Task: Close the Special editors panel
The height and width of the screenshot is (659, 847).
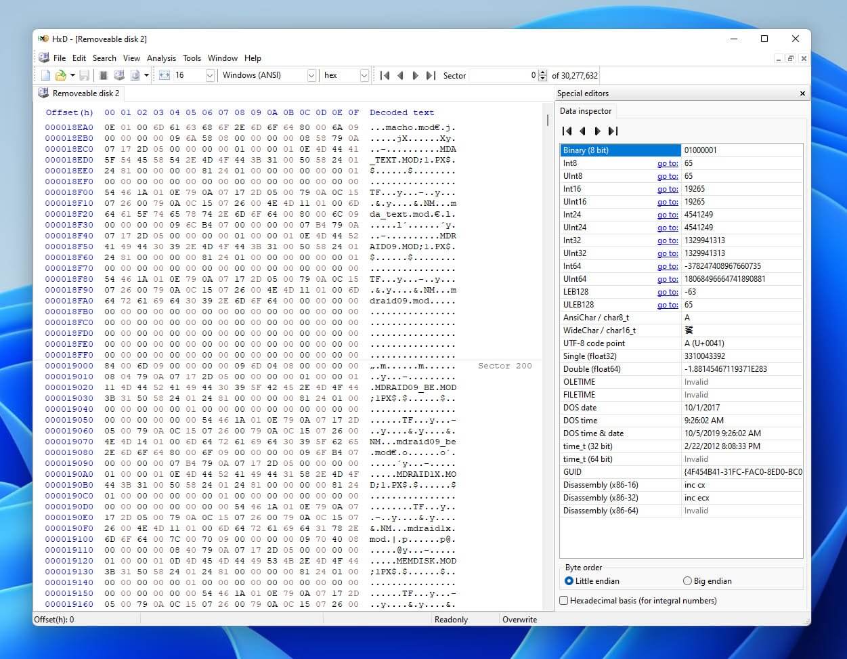Action: (802, 93)
